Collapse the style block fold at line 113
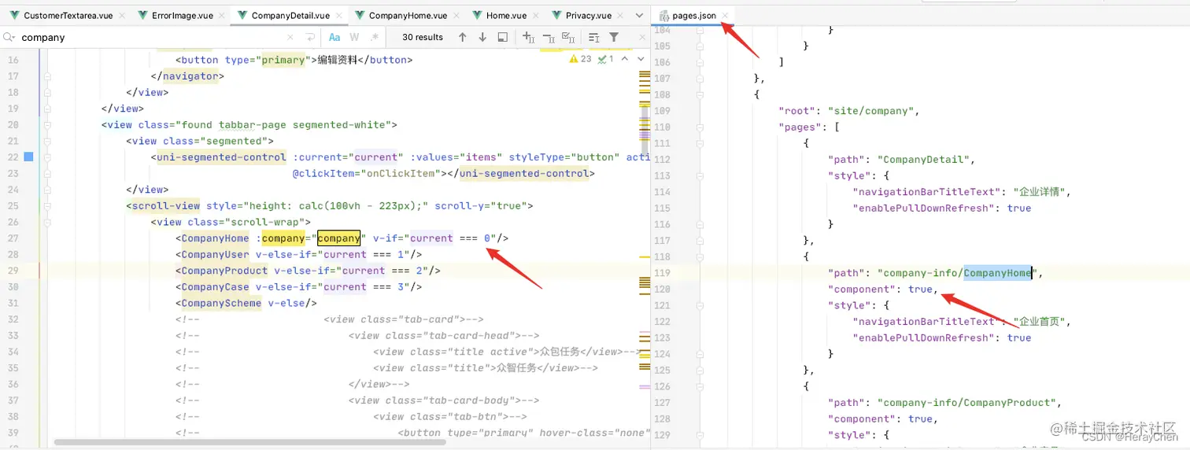Viewport: 1190px width, 450px height. pyautogui.click(x=700, y=175)
